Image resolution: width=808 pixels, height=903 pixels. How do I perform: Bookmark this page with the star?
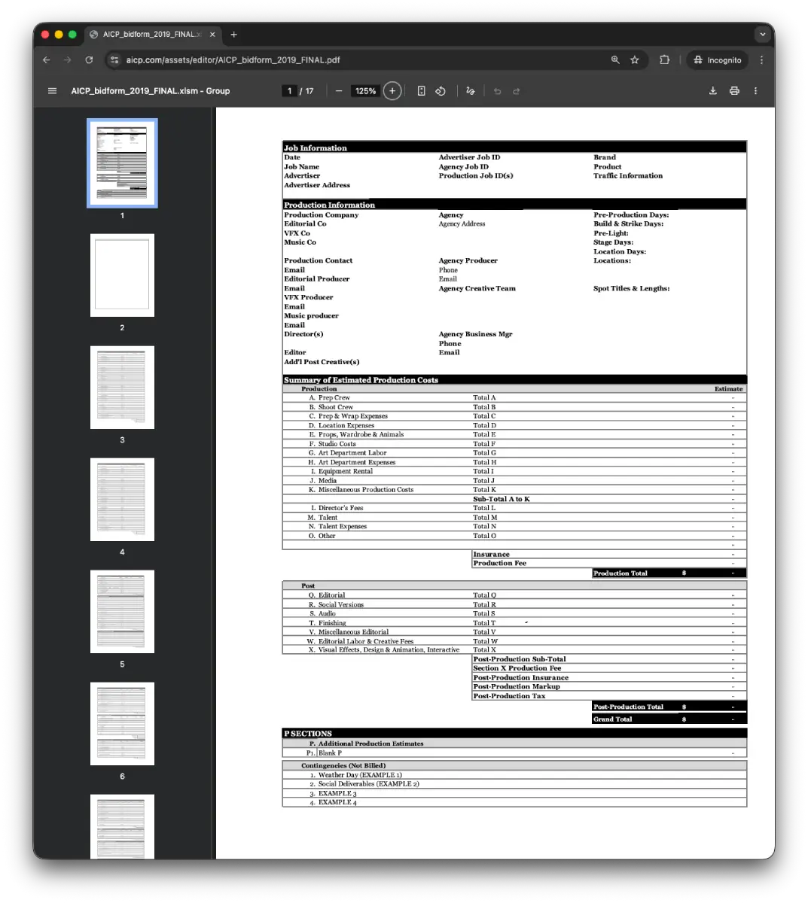(x=635, y=60)
